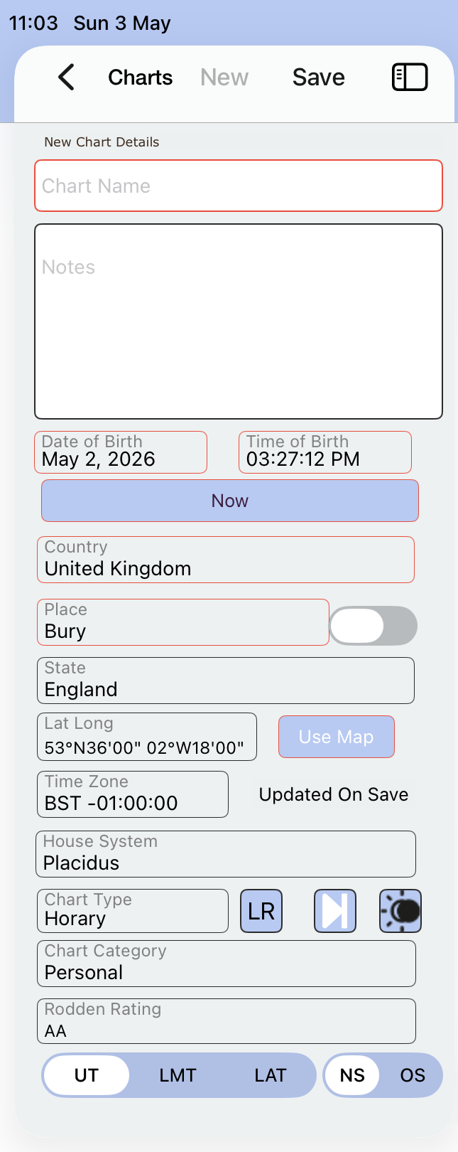Open the Chart Type Horary selector
The image size is (458, 1152).
tap(133, 911)
